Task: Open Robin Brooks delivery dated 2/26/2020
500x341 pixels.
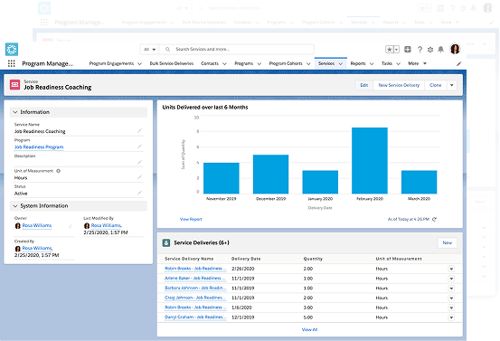Action: pyautogui.click(x=195, y=269)
